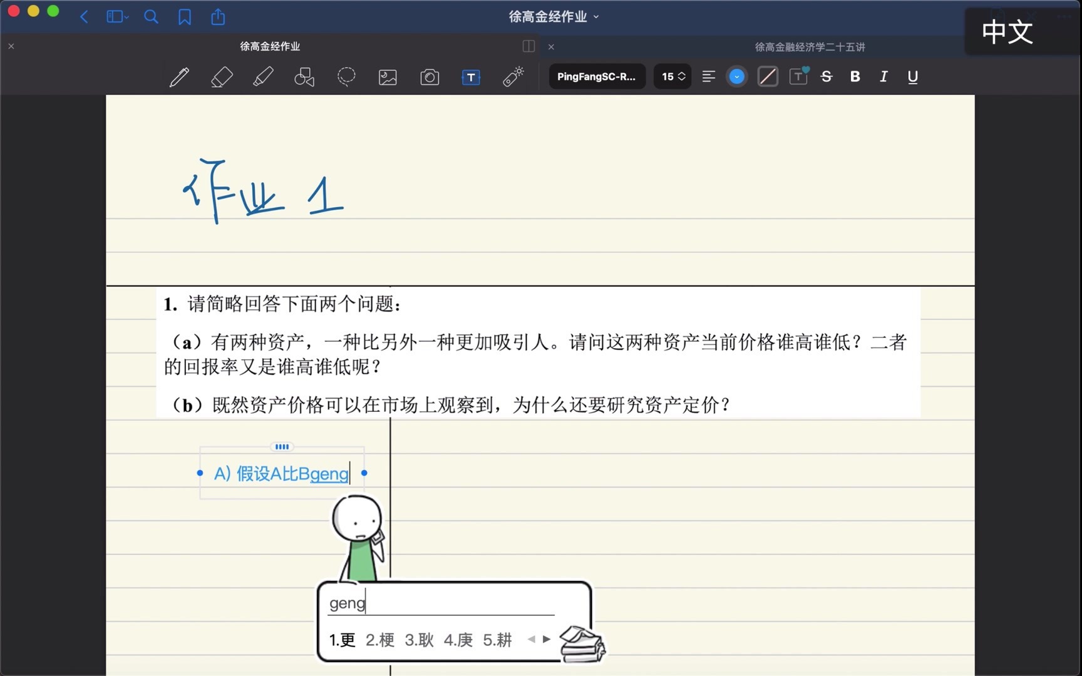Select the Text box tool
Image resolution: width=1082 pixels, height=676 pixels.
[x=471, y=77]
